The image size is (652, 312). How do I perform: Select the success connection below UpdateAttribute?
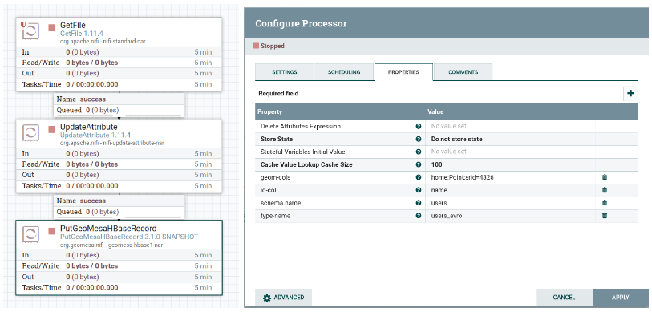pos(119,206)
